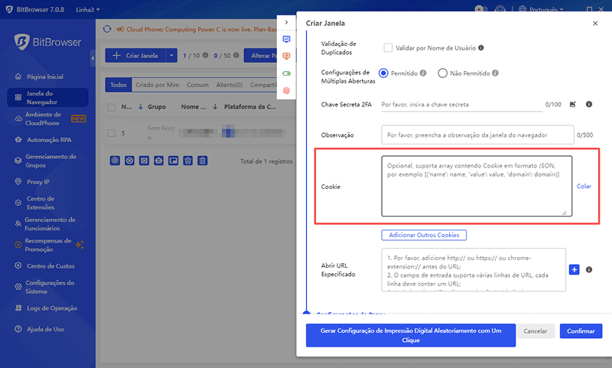
Task: Show info icon beside Abrir URL Especificado
Action: click(589, 269)
